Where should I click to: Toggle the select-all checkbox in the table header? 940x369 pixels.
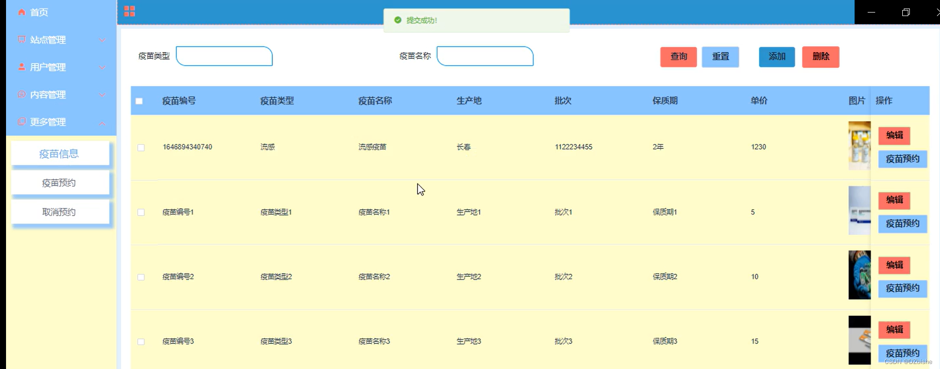(x=139, y=101)
